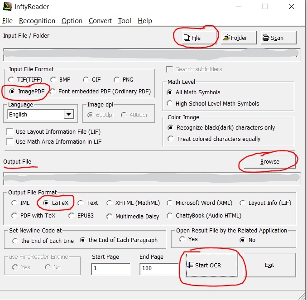The image size is (307, 300).
Task: Click Start OCR button
Action: coord(211,265)
